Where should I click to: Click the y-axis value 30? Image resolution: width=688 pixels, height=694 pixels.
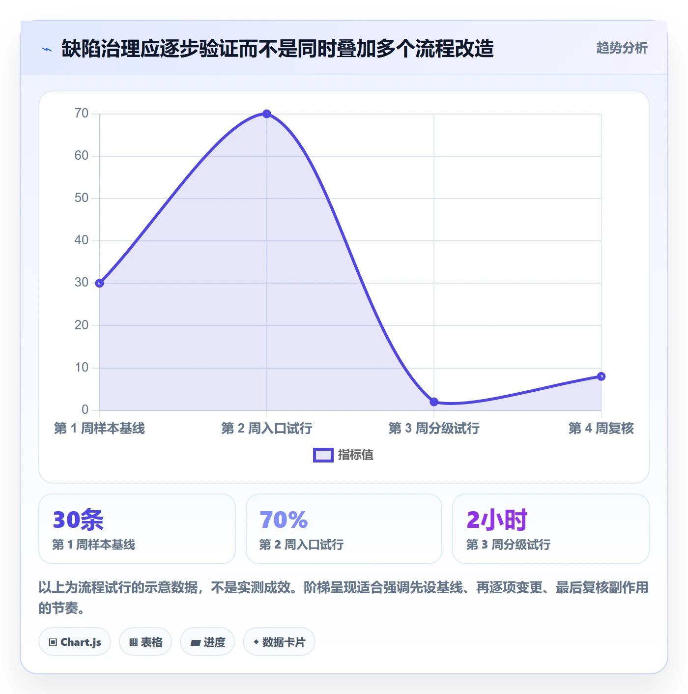pos(82,283)
